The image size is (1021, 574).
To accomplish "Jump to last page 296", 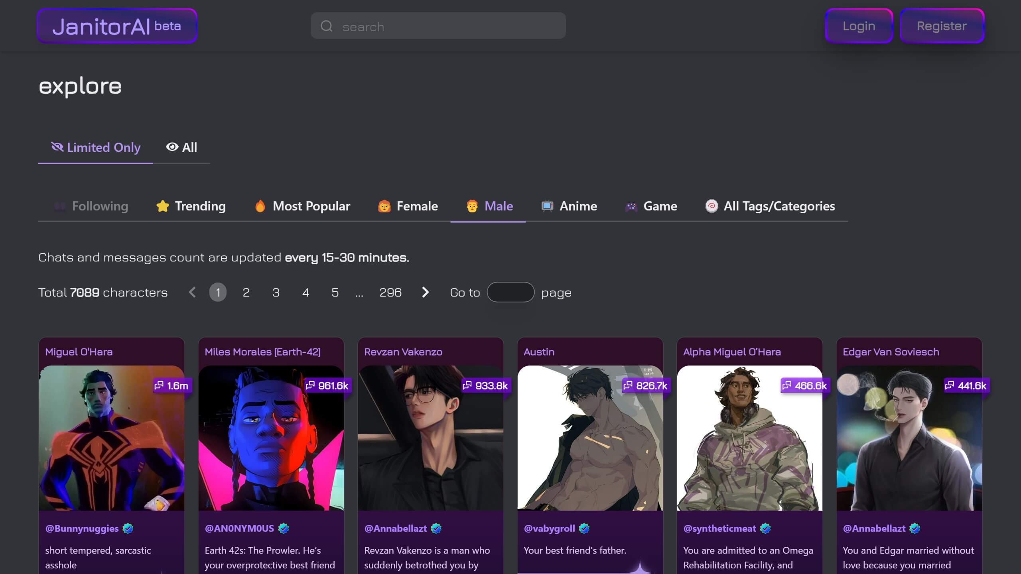I will [x=390, y=292].
